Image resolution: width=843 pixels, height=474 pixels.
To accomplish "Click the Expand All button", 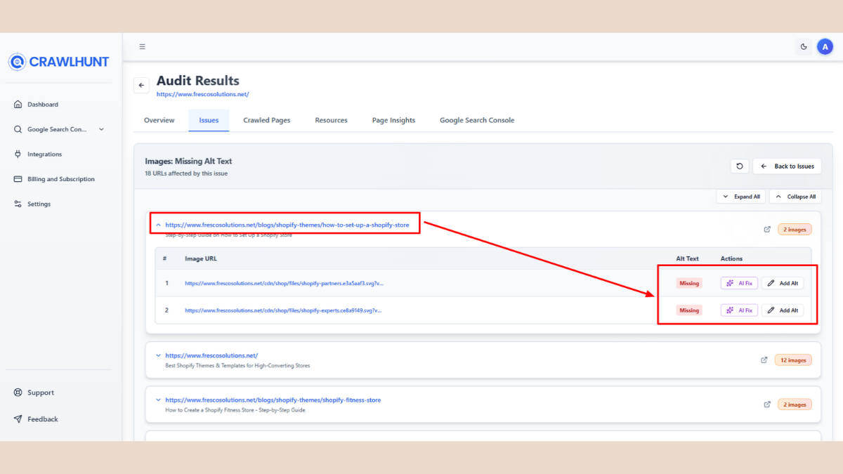I will pyautogui.click(x=741, y=197).
